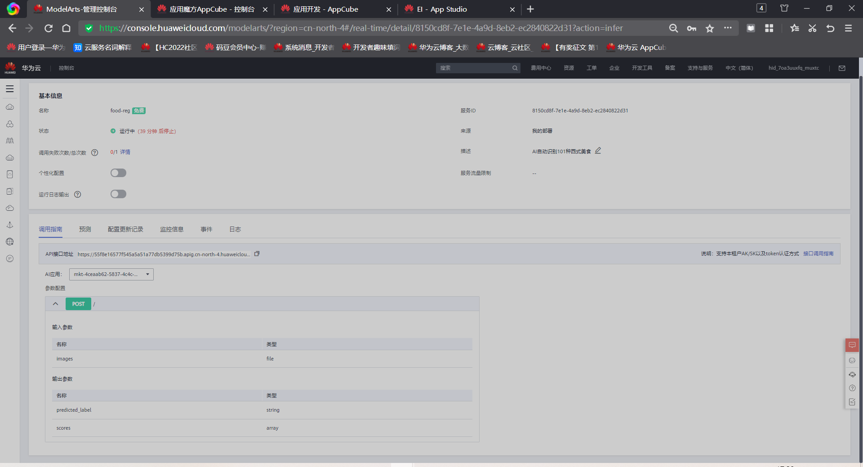Image resolution: width=863 pixels, height=467 pixels.
Task: Open the headset customer service icon
Action: [852, 374]
